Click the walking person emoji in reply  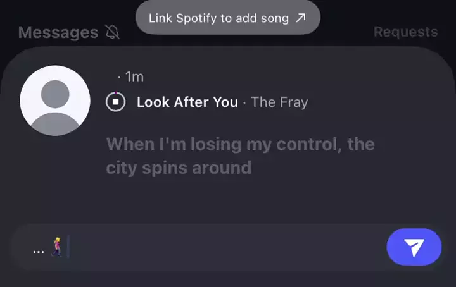pos(57,247)
